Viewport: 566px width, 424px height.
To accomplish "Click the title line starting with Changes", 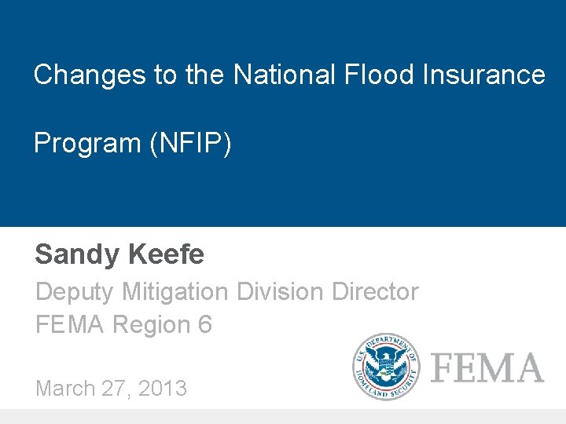I will pyautogui.click(x=289, y=75).
